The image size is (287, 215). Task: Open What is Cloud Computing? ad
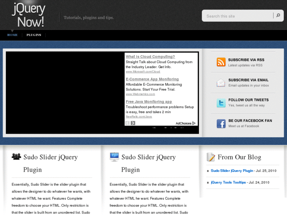pos(150,56)
